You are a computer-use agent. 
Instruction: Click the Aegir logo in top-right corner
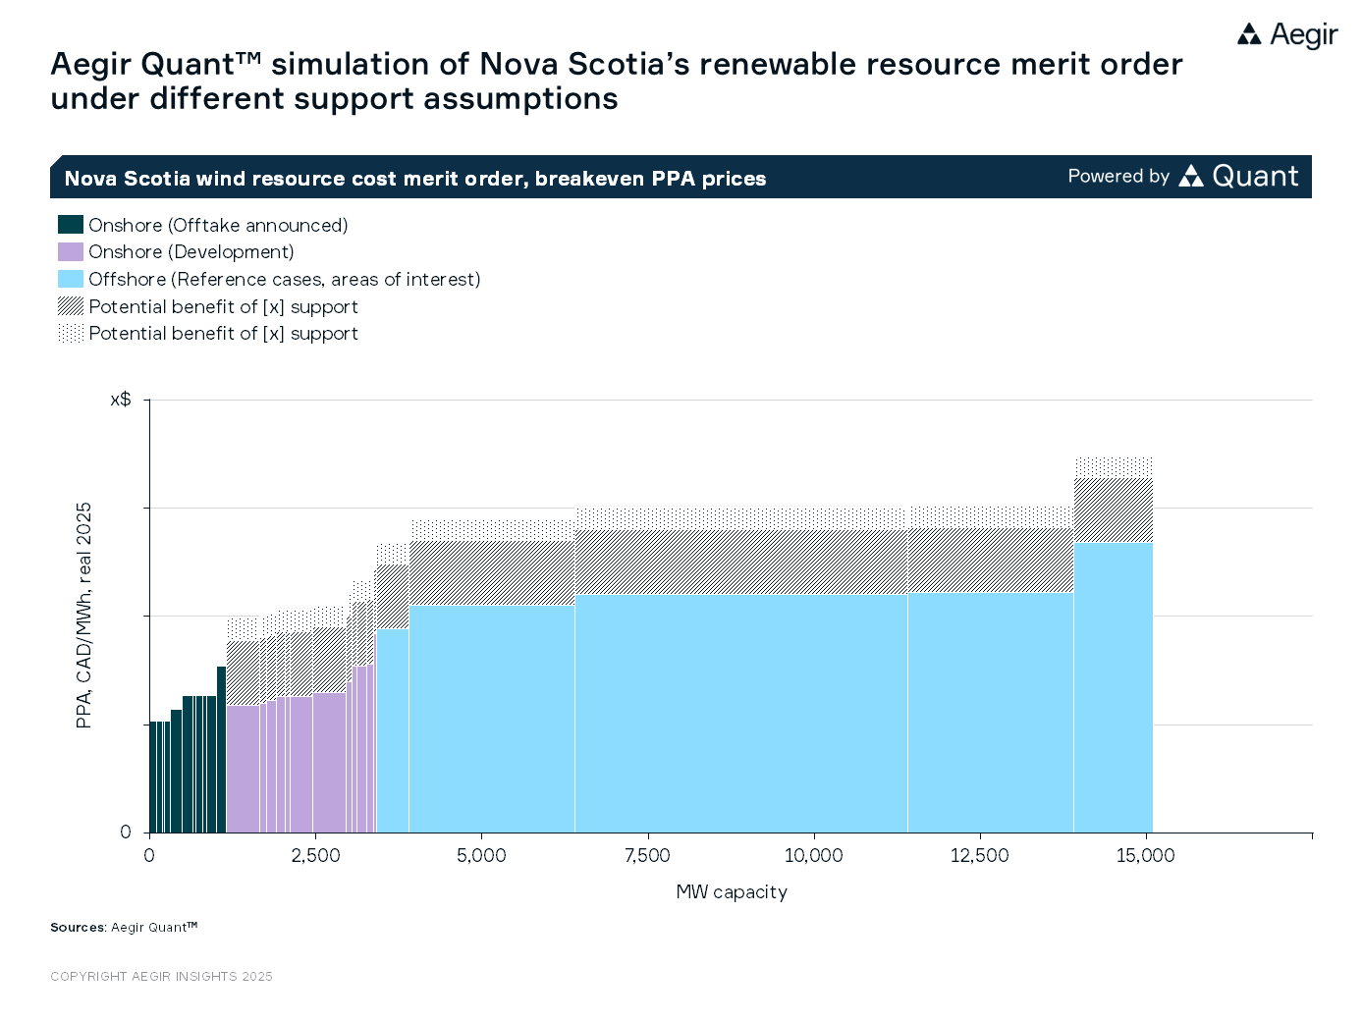[x=1286, y=35]
